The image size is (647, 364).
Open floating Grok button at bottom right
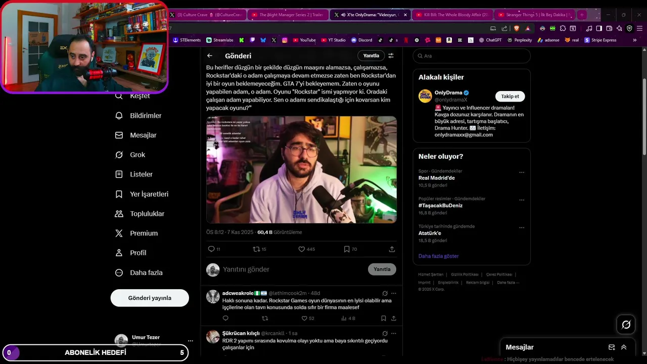626,325
